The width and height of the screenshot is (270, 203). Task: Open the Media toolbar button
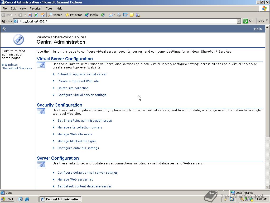click(x=91, y=15)
